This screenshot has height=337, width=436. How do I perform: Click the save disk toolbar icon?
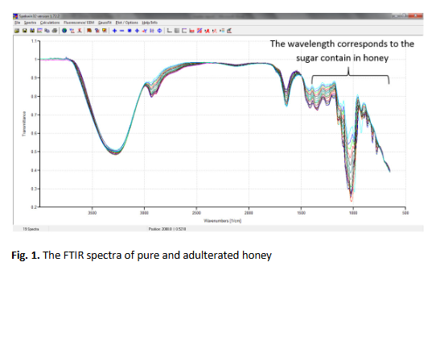(24, 31)
